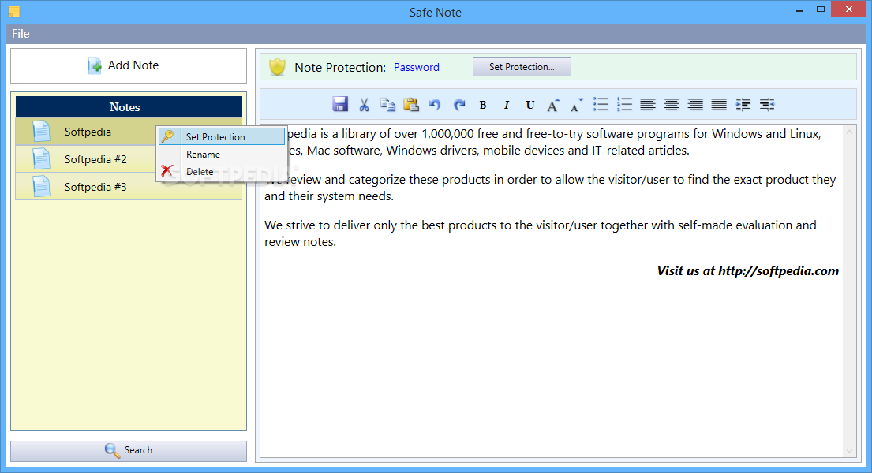Choose Set Protection from context menu
The image size is (872, 473).
[221, 136]
